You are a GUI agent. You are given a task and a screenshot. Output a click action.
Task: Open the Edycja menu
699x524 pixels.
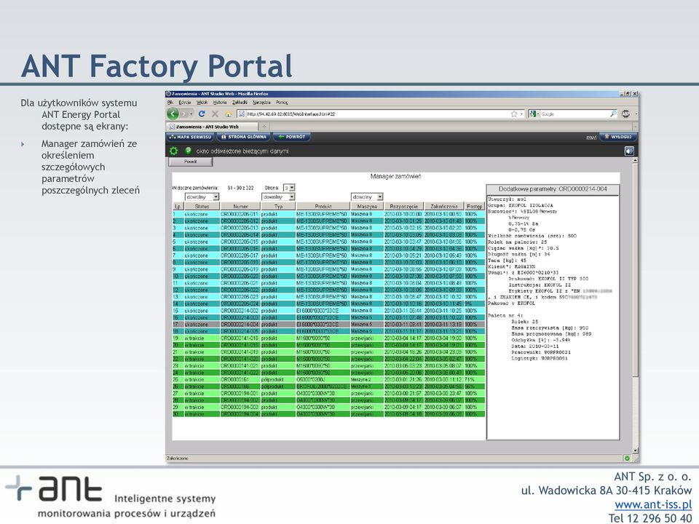pos(184,102)
